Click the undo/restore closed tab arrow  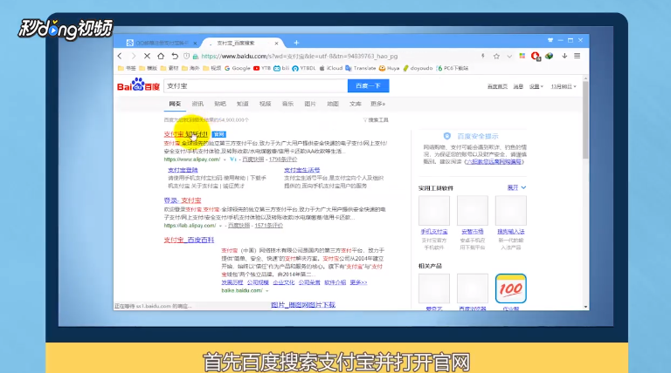pos(175,56)
